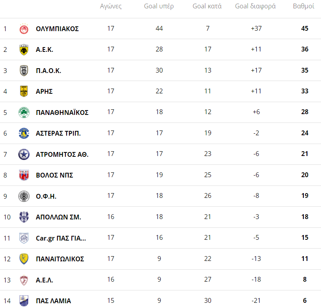Sort by the Αγώνες column header
Image resolution: width=321 pixels, height=308 pixels.
click(110, 6)
